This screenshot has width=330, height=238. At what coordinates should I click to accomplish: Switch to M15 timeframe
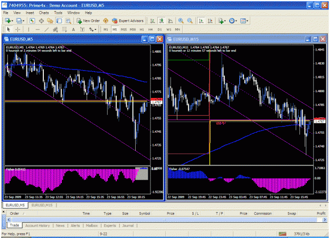(x=124, y=29)
